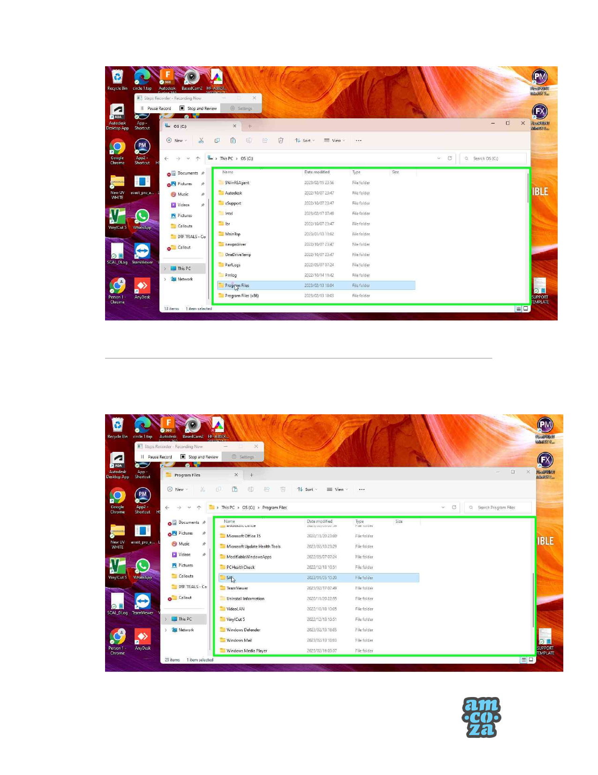Click the Refresh icon in OS (C:) address bar
598x775 pixels.
coord(450,158)
